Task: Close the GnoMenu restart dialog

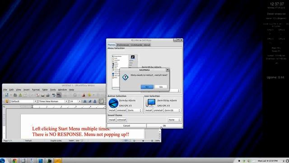Action: coord(168,70)
